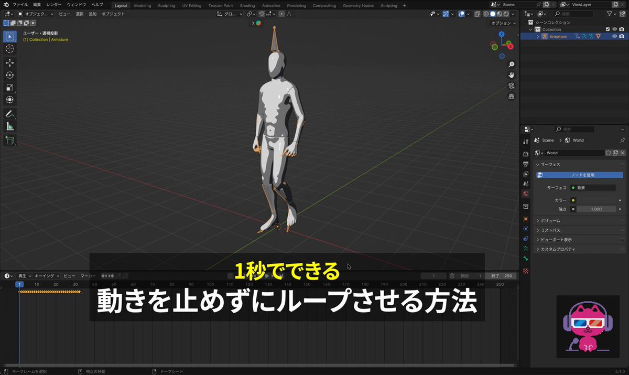Hide Armature with its eye icon
The height and width of the screenshot is (375, 629).
pos(614,37)
